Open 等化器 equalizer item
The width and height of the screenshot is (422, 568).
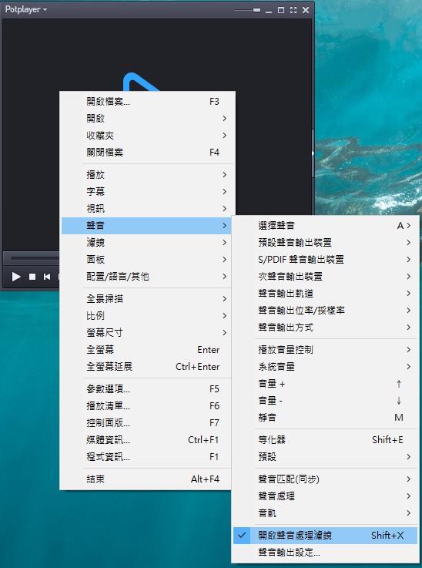coord(325,440)
